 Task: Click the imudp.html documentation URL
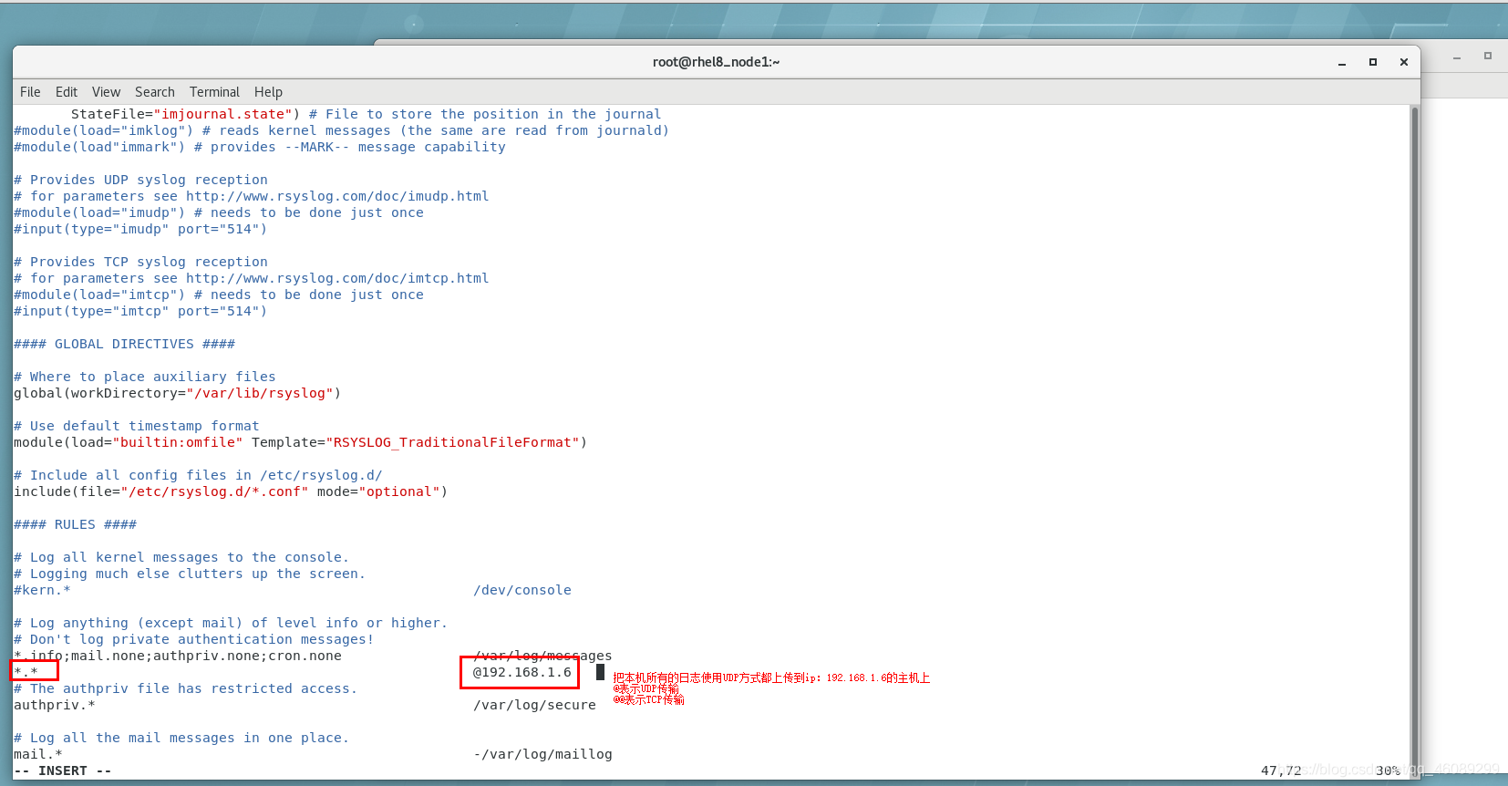337,196
